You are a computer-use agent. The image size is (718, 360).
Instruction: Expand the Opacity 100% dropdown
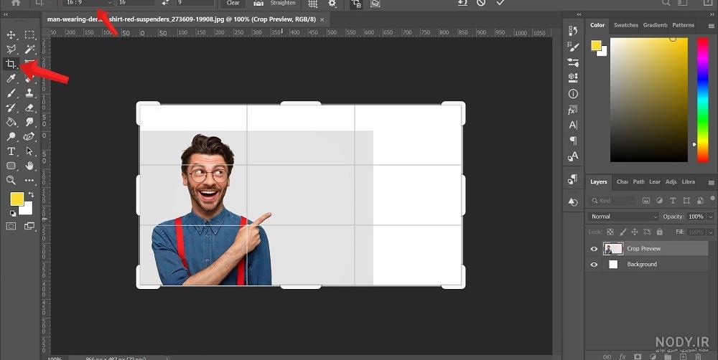pos(710,217)
